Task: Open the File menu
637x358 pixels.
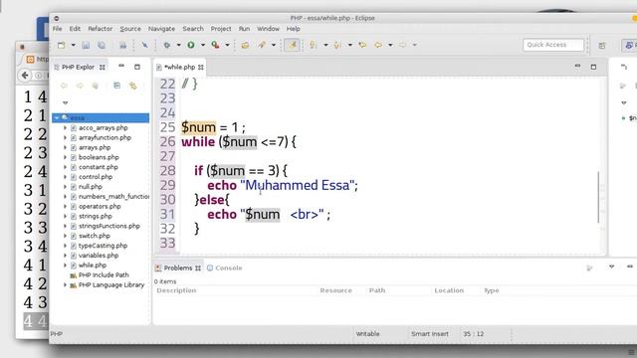Action: point(58,29)
